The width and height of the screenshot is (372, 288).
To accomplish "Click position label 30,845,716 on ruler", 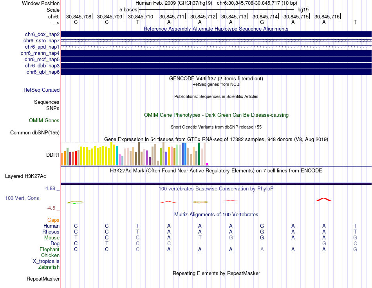I will (327, 16).
